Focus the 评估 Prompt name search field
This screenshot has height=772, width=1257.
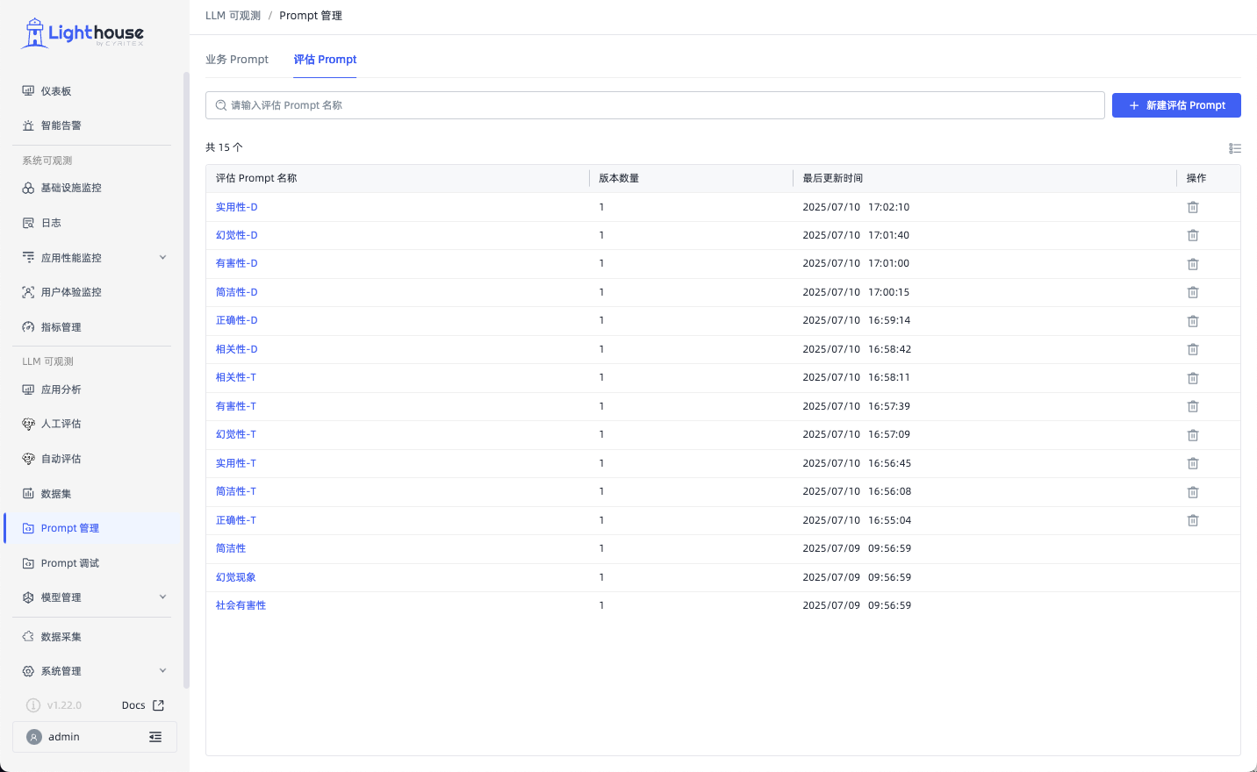pyautogui.click(x=655, y=105)
